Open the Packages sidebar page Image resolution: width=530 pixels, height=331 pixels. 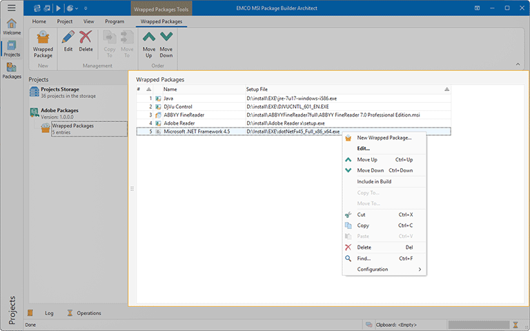click(12, 70)
